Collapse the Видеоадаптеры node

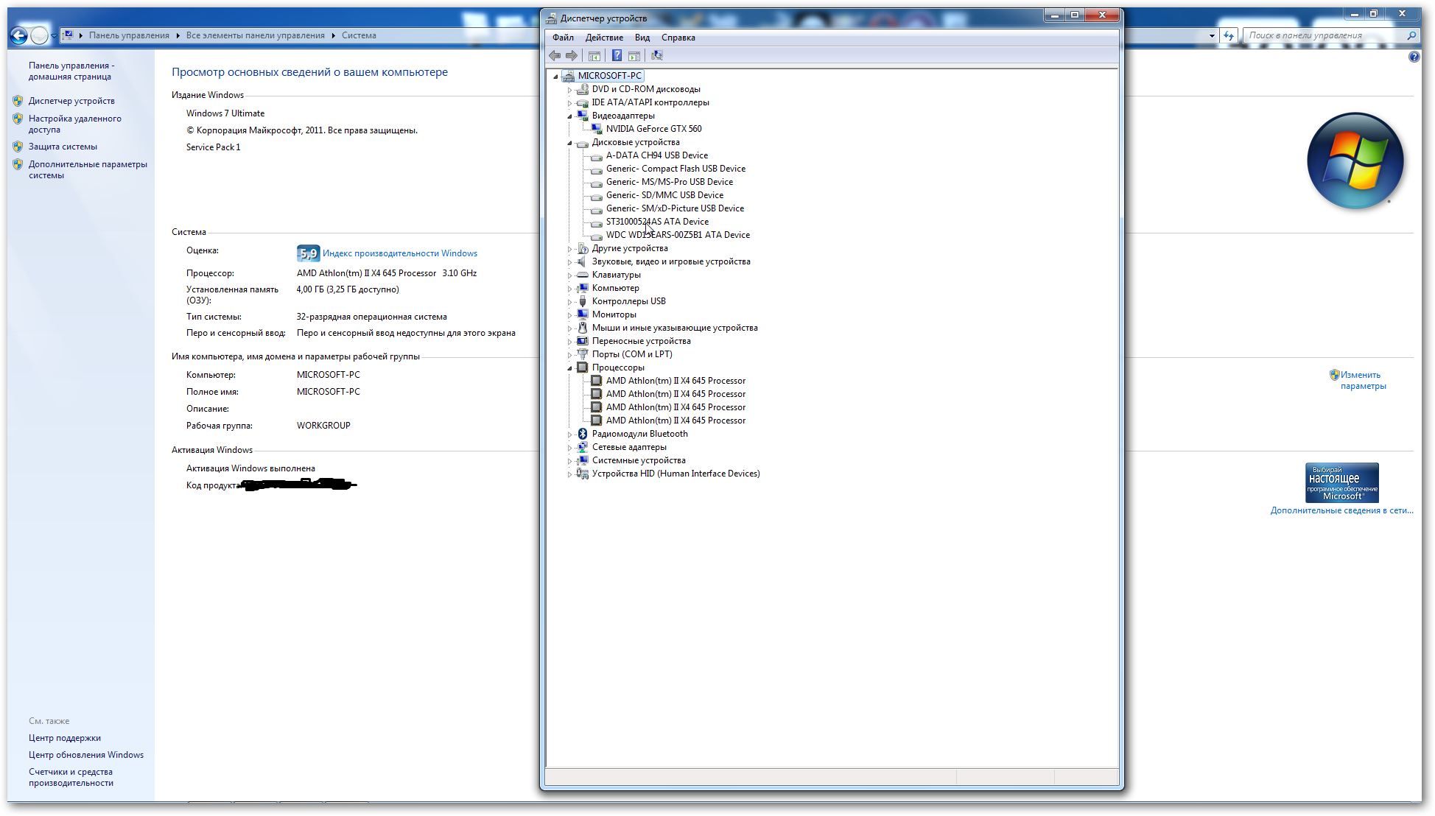click(x=569, y=116)
